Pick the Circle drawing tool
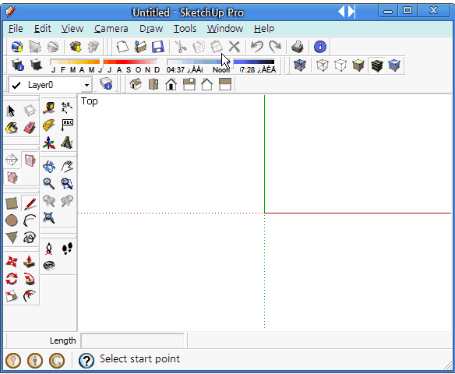 click(12, 221)
